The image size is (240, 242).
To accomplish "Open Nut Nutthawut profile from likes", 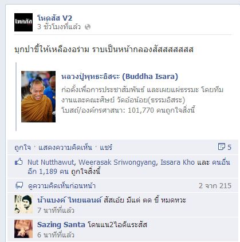I will (x=51, y=162).
